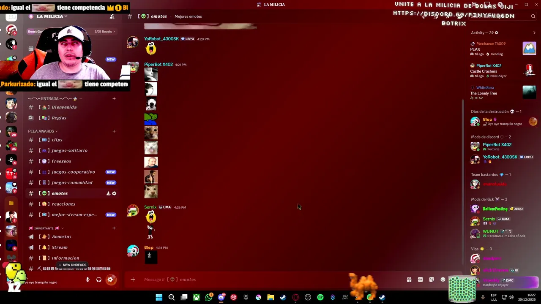This screenshot has width=541, height=304.
Task: Click the message input field for emotes
Action: 270,280
